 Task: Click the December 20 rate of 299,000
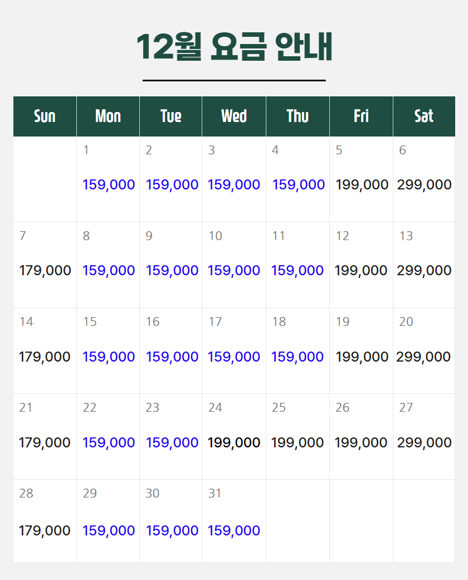(423, 357)
